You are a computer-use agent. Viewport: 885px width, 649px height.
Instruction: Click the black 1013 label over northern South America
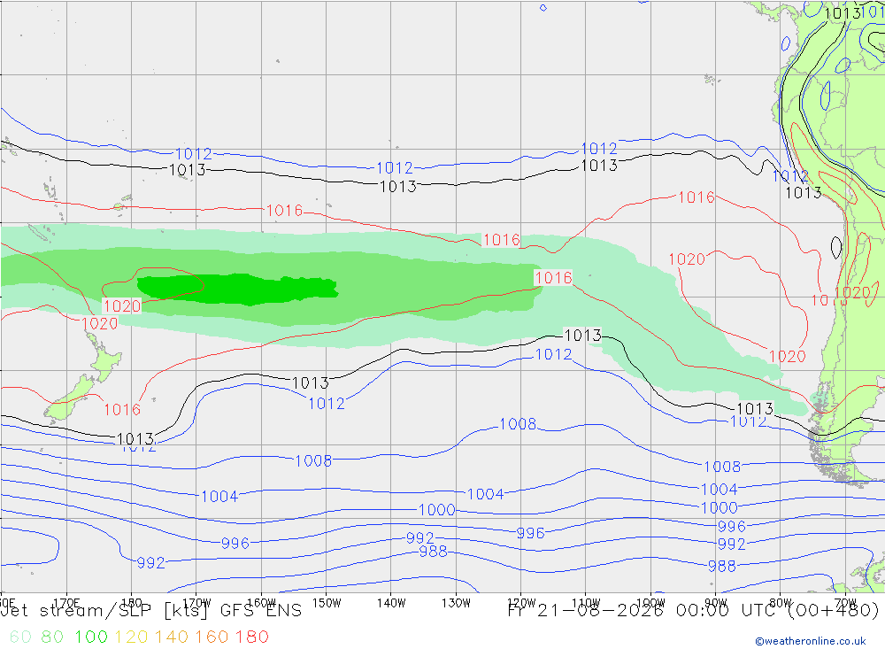pyautogui.click(x=842, y=12)
